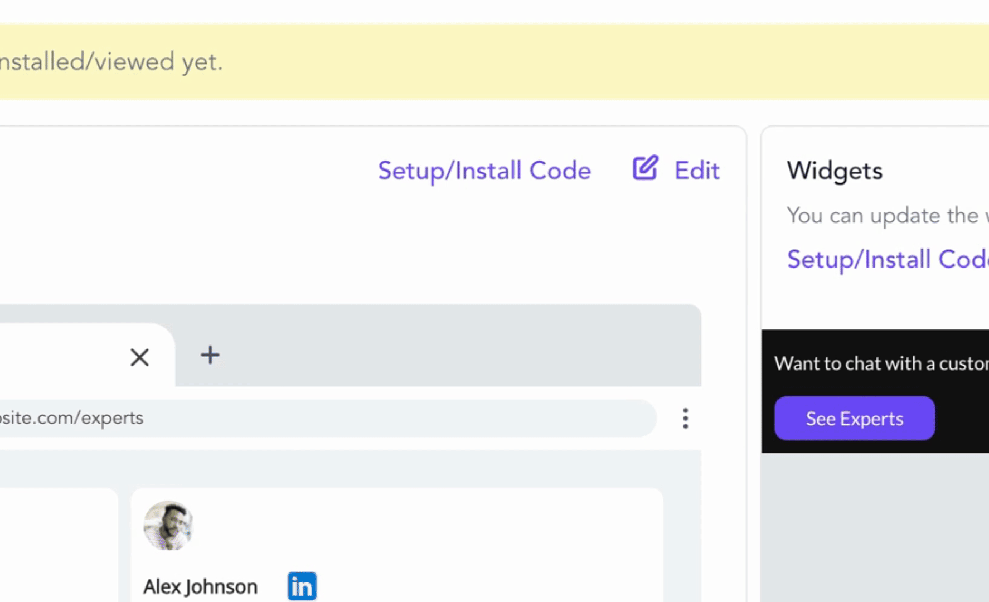Open Alex Johnson's LinkedIn icon
The image size is (989, 602).
[302, 586]
